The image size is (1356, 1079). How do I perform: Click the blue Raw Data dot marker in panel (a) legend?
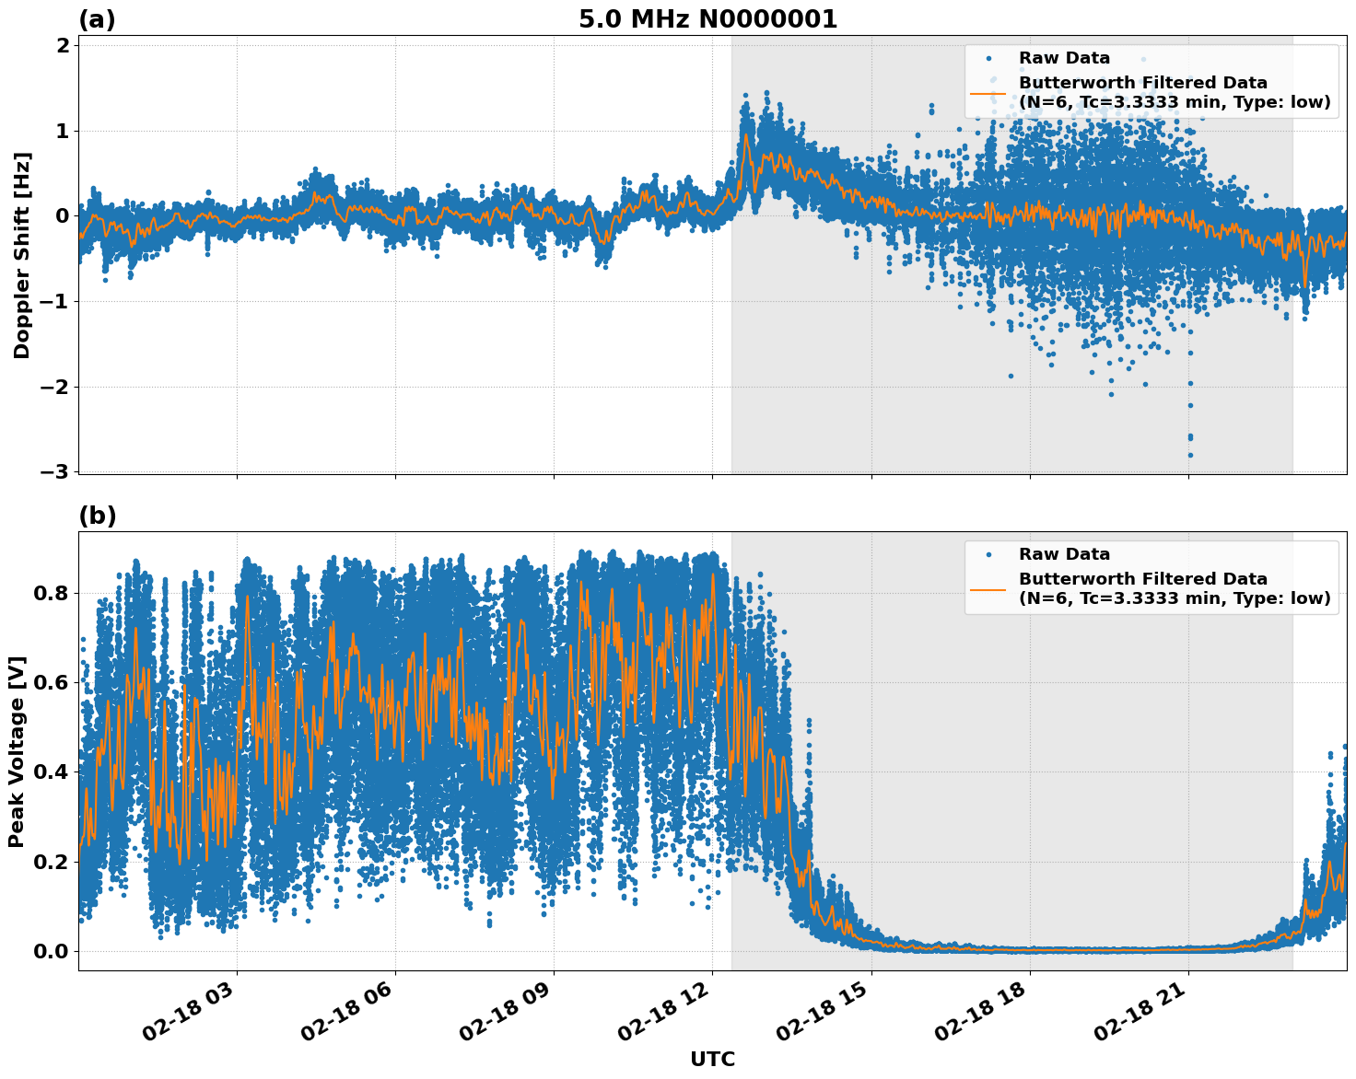click(990, 55)
